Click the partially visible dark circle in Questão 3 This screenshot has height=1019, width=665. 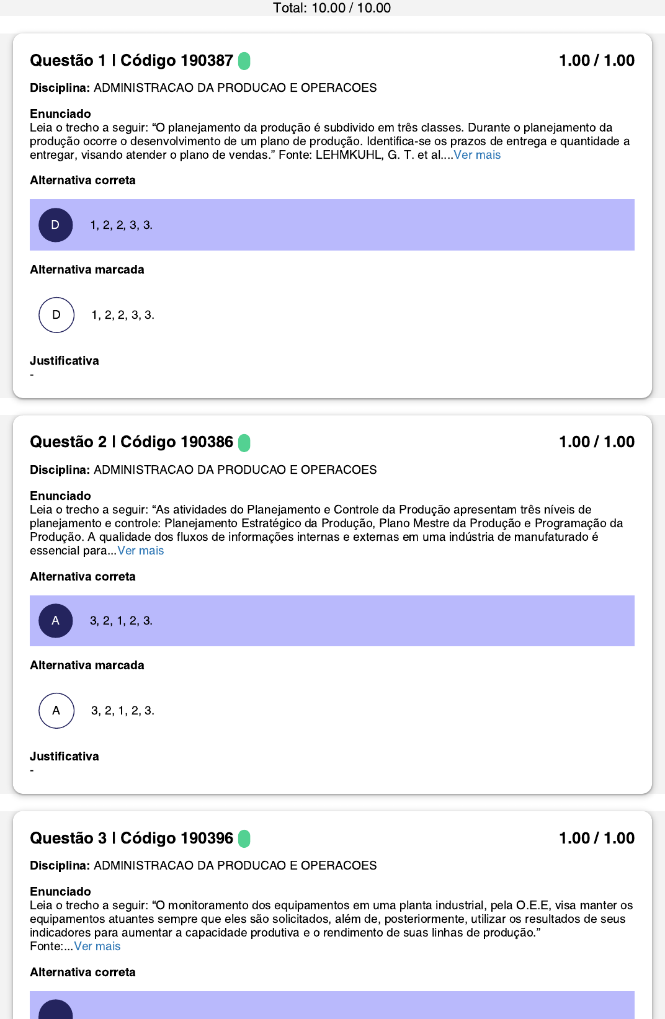(x=56, y=1010)
